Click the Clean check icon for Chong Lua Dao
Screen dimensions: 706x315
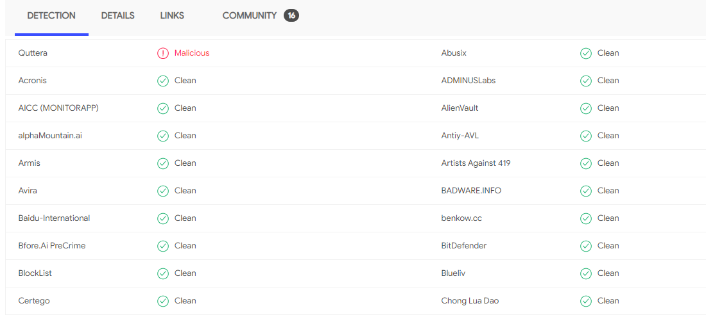click(586, 301)
